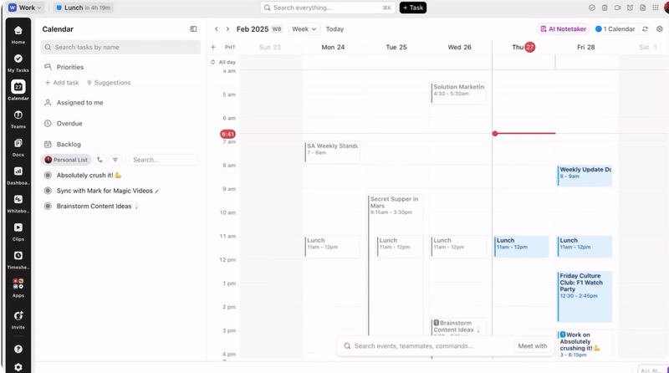Open Priorities section

(x=69, y=67)
